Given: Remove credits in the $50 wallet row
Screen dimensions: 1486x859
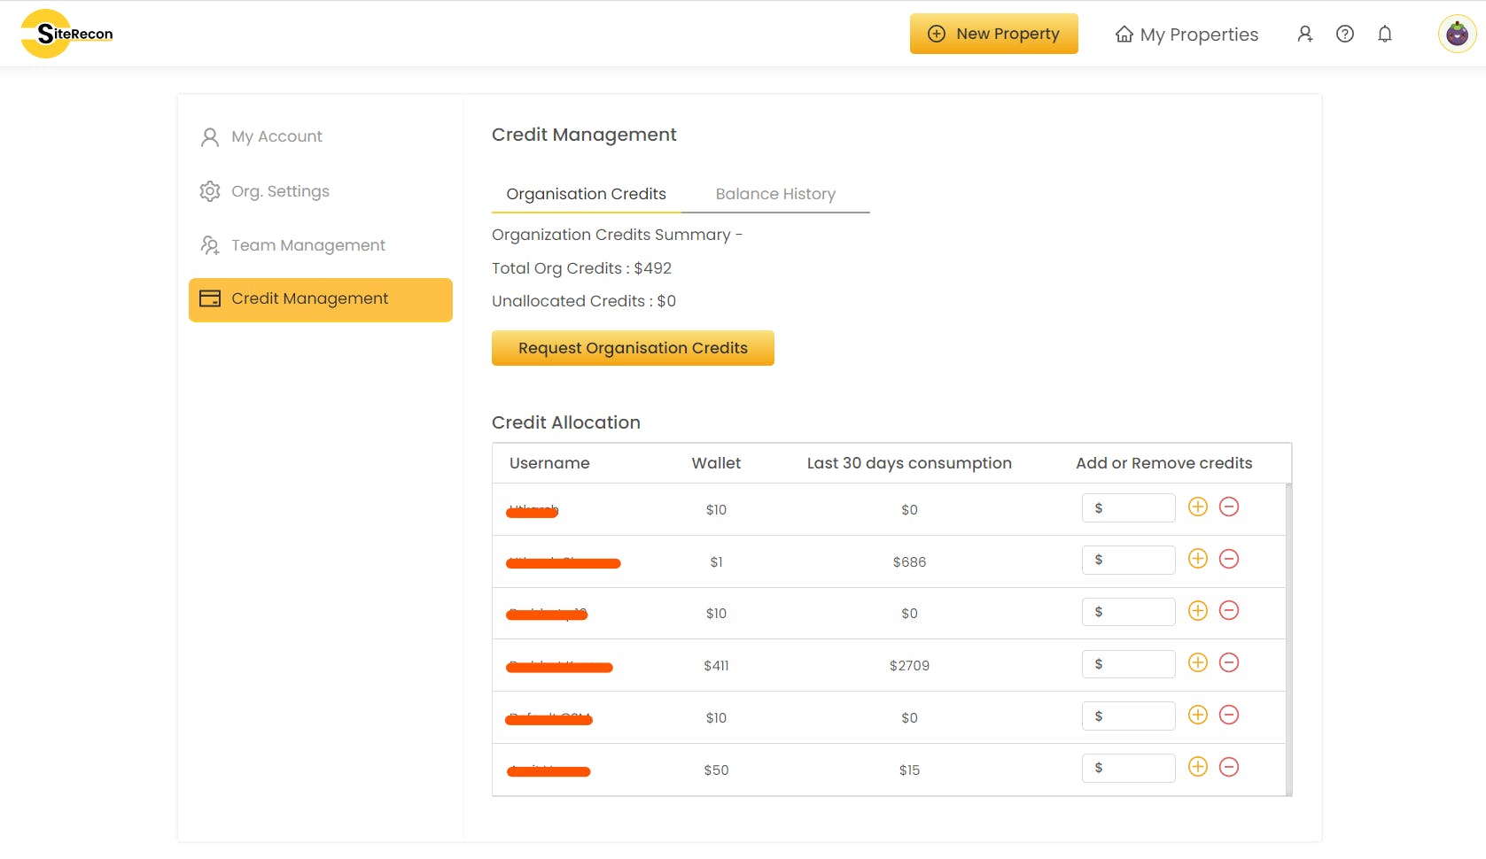Looking at the screenshot, I should click(x=1229, y=767).
